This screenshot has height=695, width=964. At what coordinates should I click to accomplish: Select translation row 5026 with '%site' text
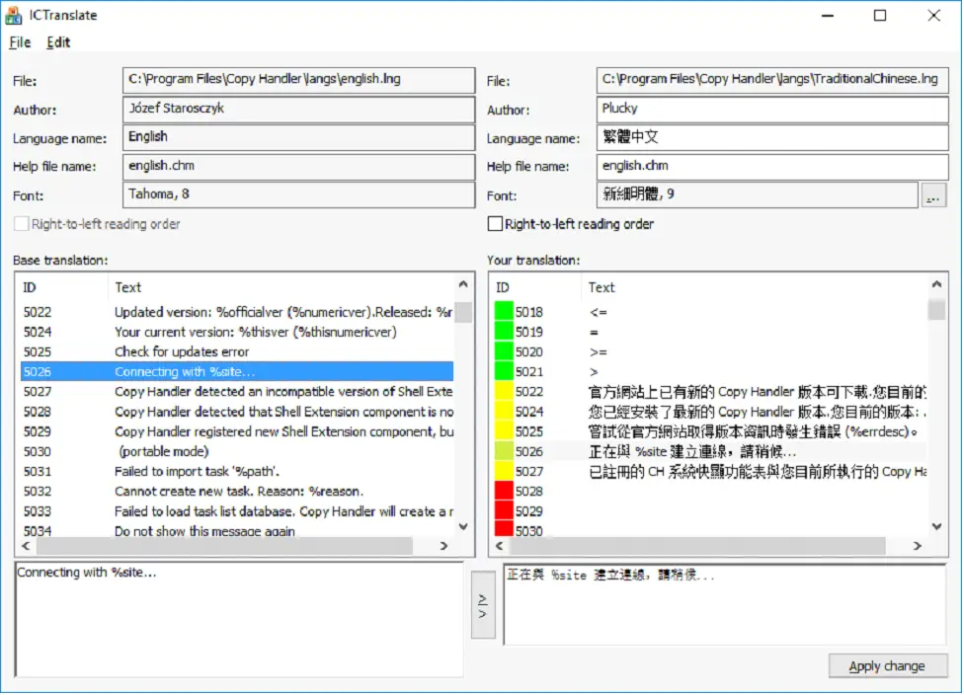point(710,451)
